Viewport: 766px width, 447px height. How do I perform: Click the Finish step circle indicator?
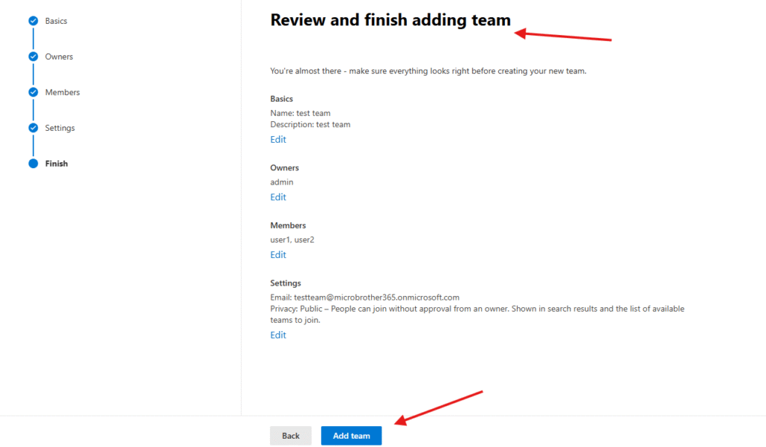pos(33,164)
